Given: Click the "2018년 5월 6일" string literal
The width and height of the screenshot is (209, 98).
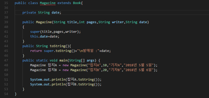Looking at the screenshot, I should coord(139,70).
